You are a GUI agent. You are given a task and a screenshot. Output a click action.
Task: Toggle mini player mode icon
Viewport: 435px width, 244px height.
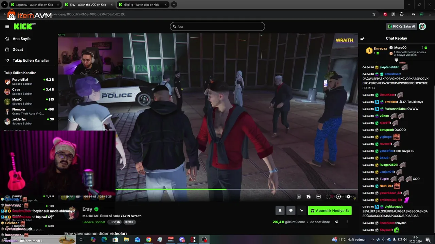tap(298, 197)
